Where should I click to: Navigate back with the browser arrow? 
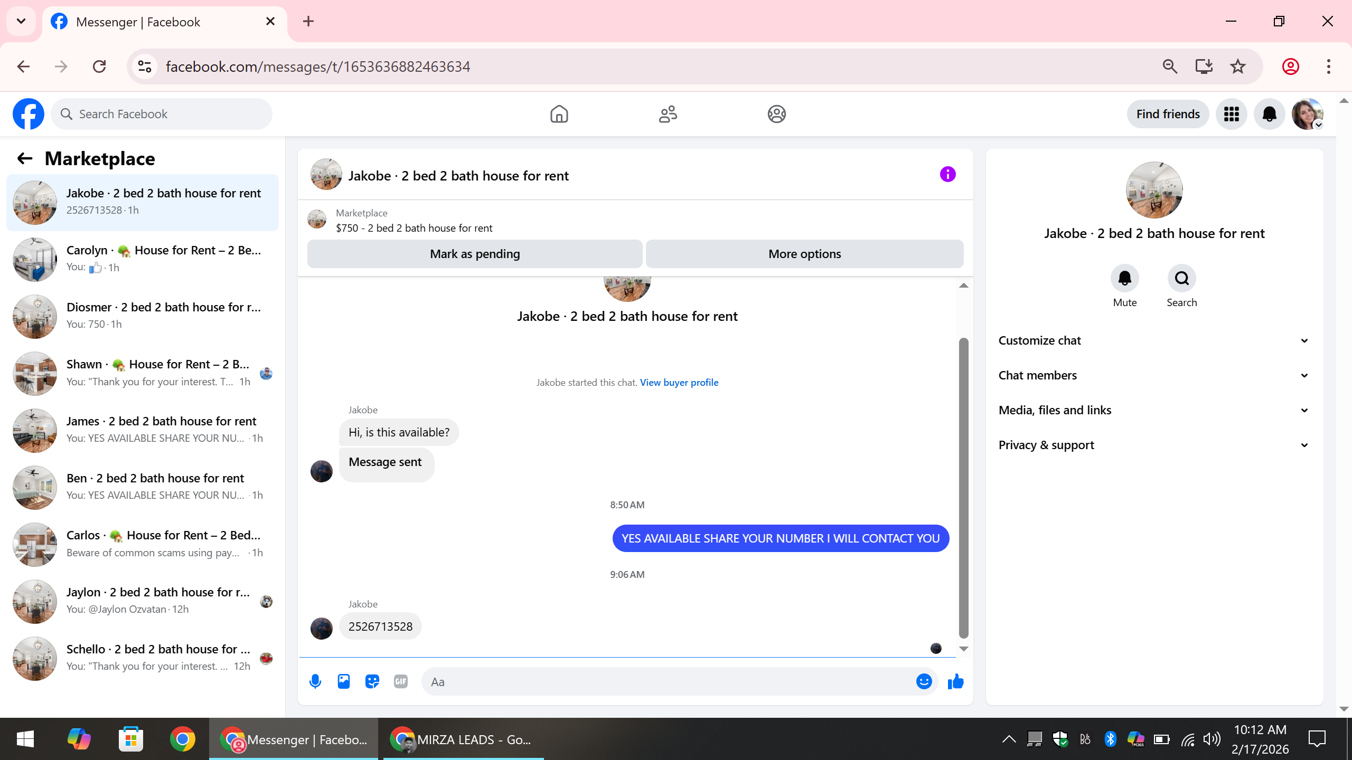[23, 66]
